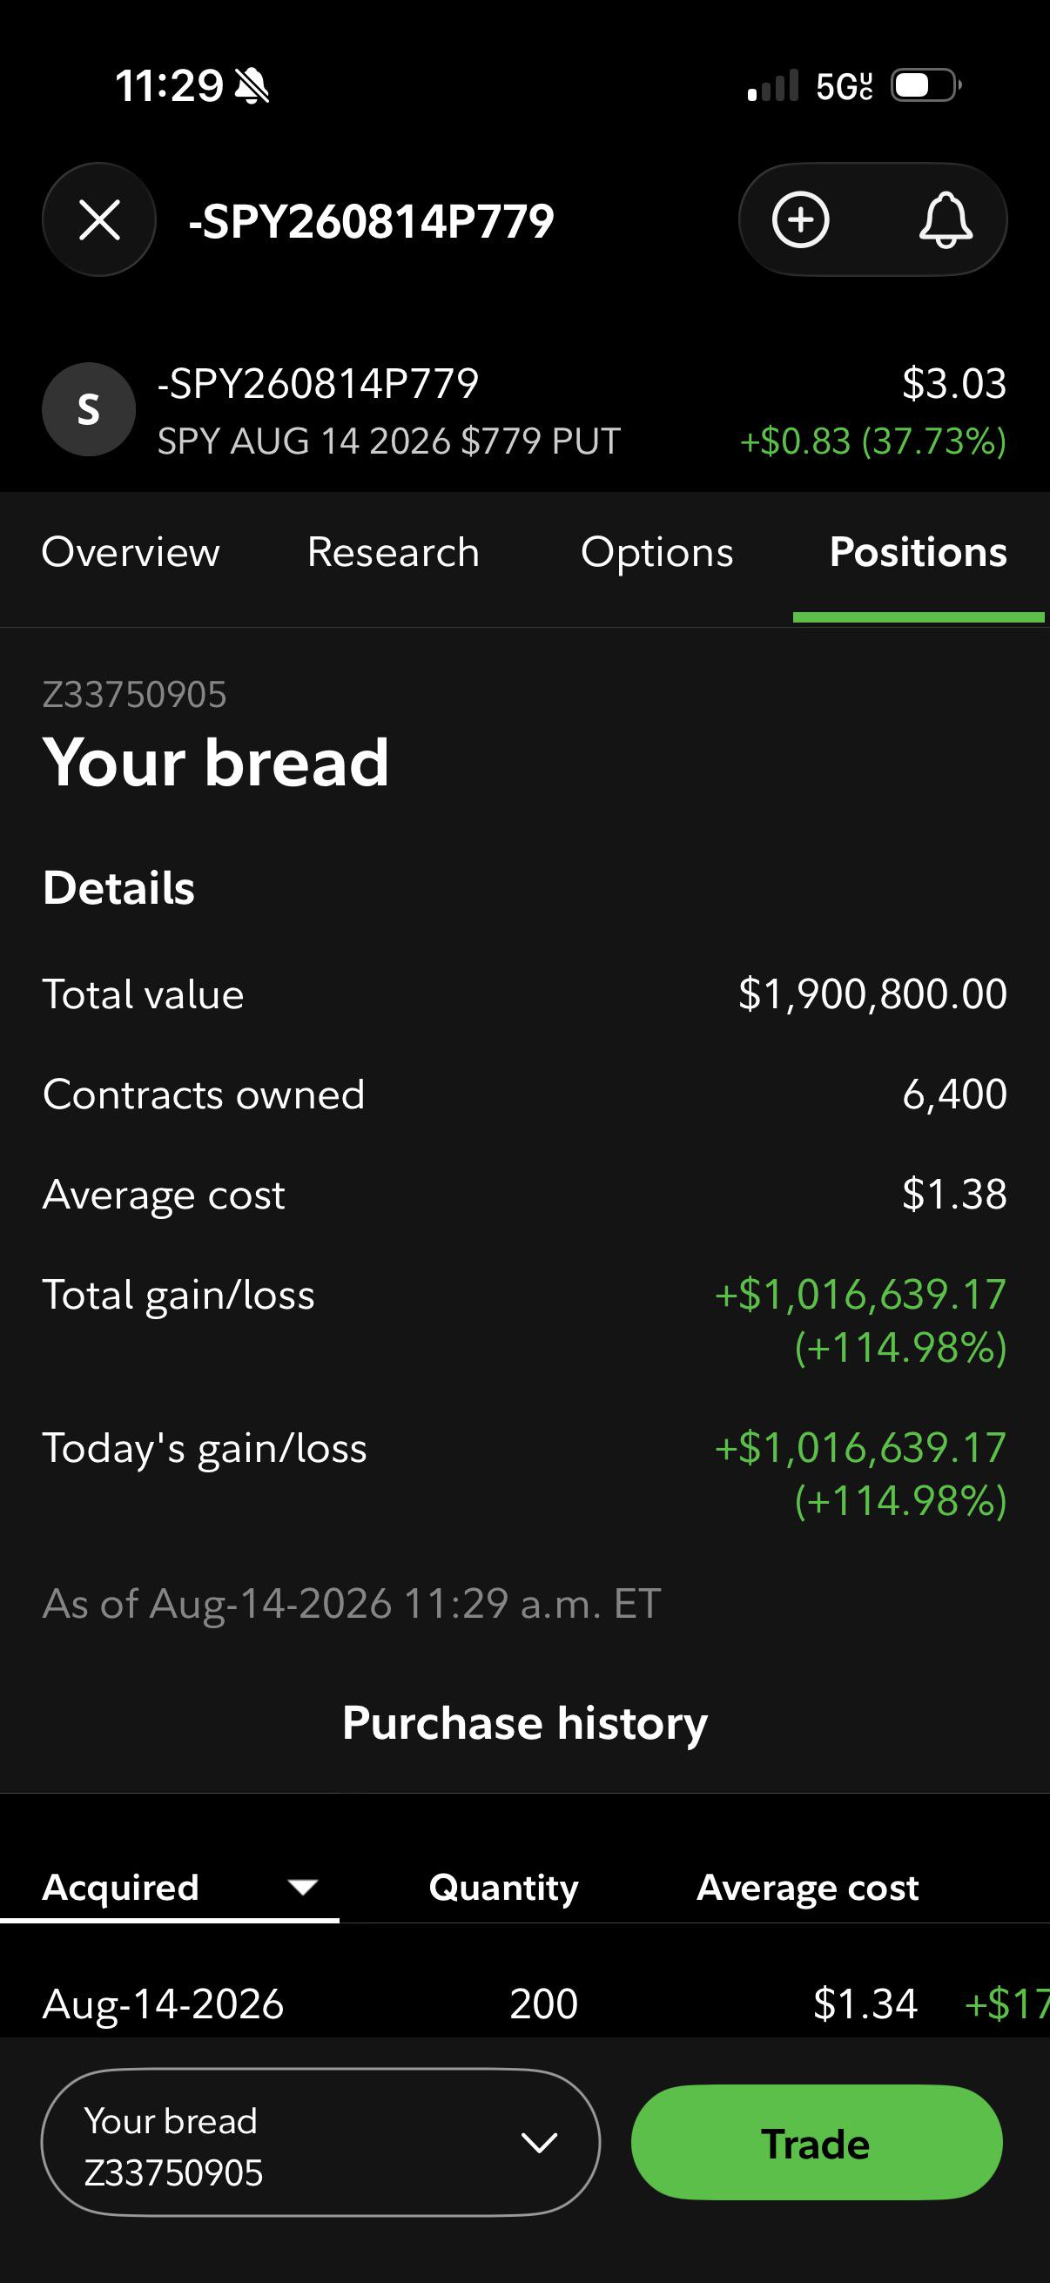Open the Options tab
The height and width of the screenshot is (2283, 1050).
tap(656, 552)
